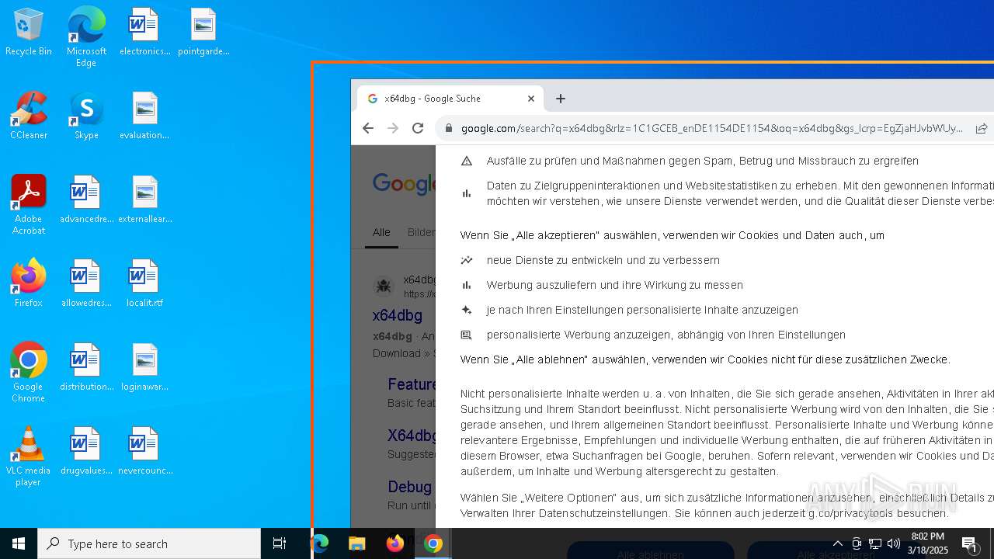Open Task View on taskbar
The height and width of the screenshot is (559, 994).
tap(280, 543)
